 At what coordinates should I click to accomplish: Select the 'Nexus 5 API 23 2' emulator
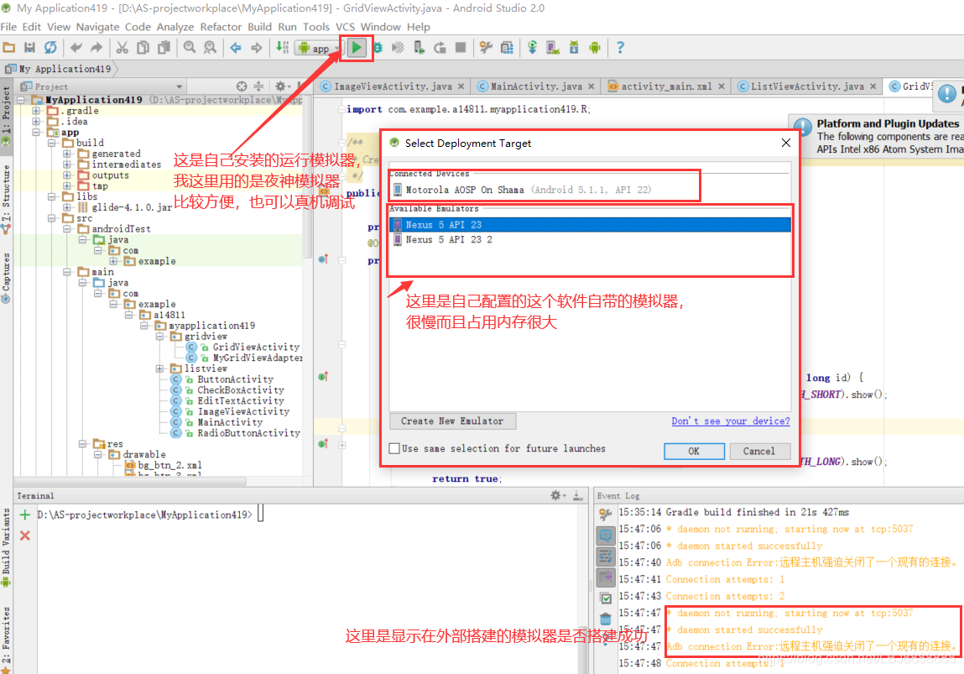pos(590,239)
